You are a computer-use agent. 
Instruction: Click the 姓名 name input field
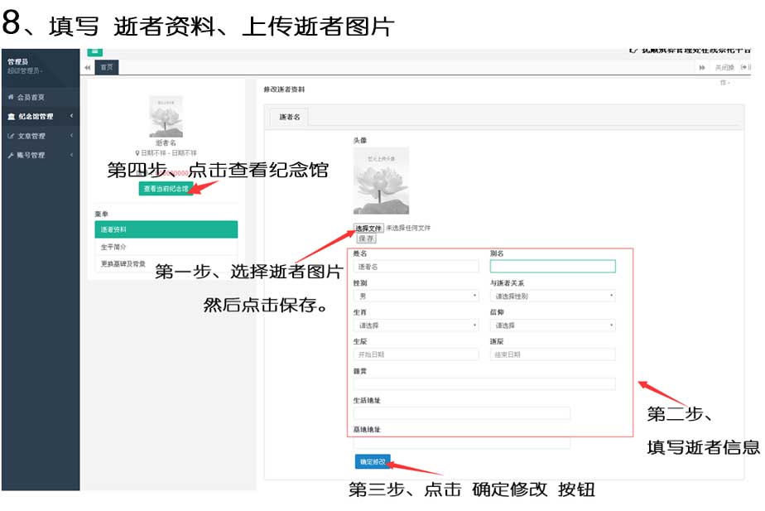[x=416, y=267]
